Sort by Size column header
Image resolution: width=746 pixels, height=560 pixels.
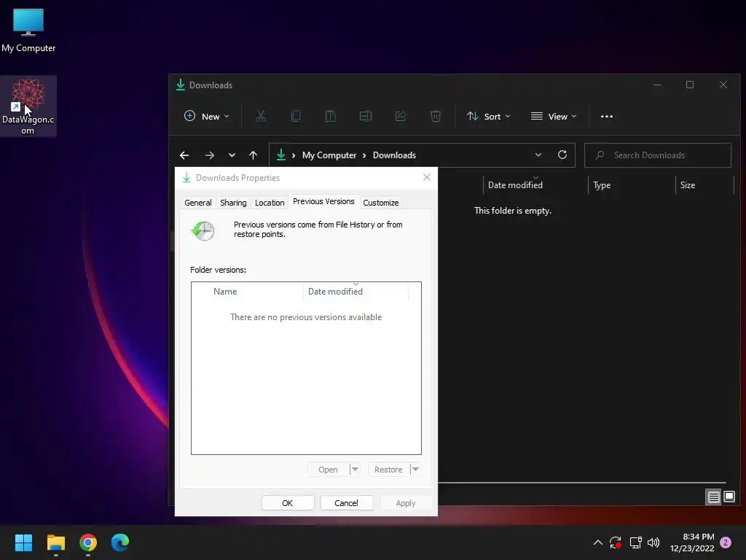click(x=688, y=185)
